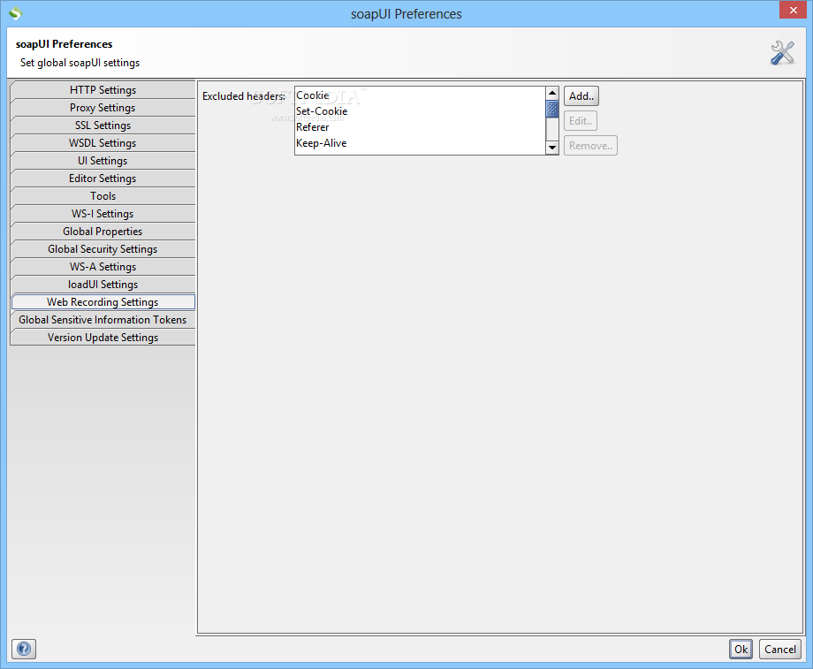Switch to Version Update Settings tab
813x669 pixels.
(x=103, y=337)
